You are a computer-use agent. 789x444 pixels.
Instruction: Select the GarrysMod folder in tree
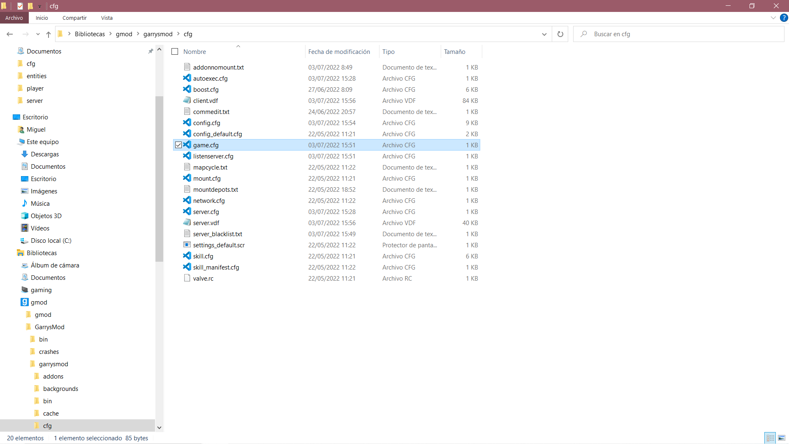coord(49,327)
